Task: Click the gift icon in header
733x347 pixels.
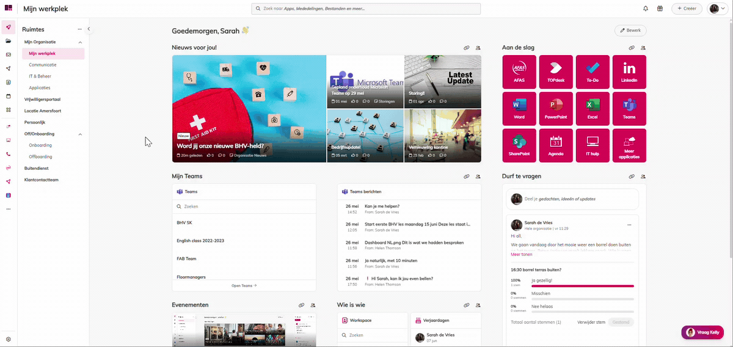Action: point(660,9)
